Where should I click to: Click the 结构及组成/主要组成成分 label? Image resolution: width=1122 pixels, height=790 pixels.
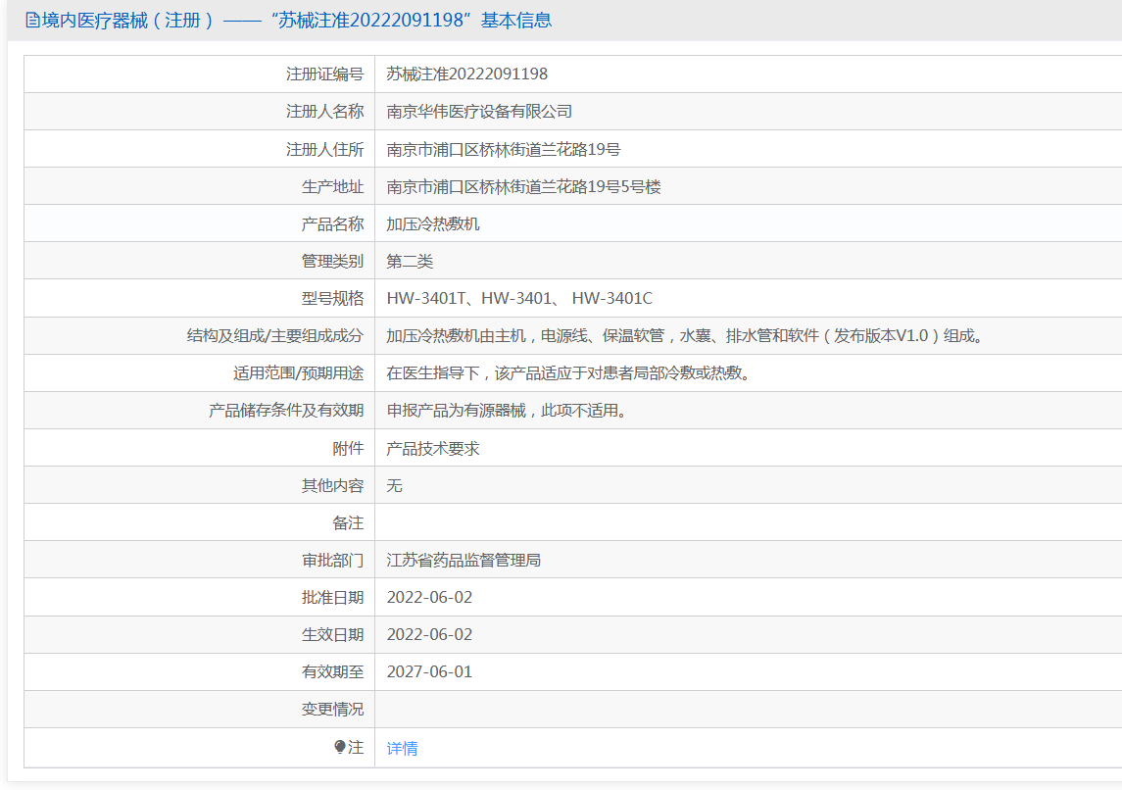point(275,335)
